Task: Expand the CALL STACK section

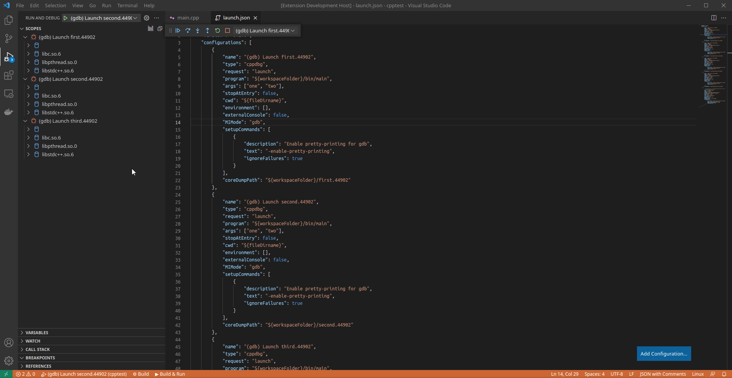Action: (x=92, y=349)
